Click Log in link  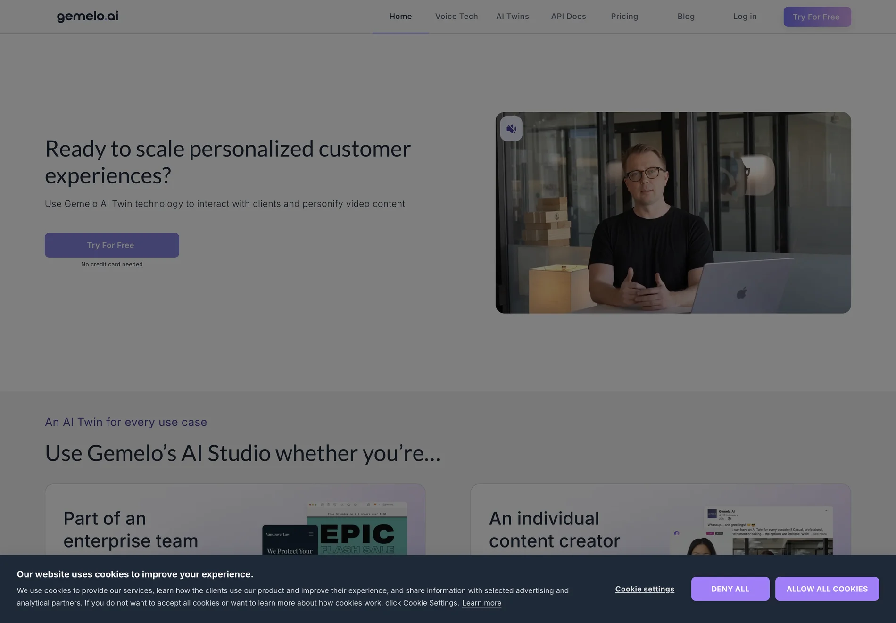tap(745, 17)
